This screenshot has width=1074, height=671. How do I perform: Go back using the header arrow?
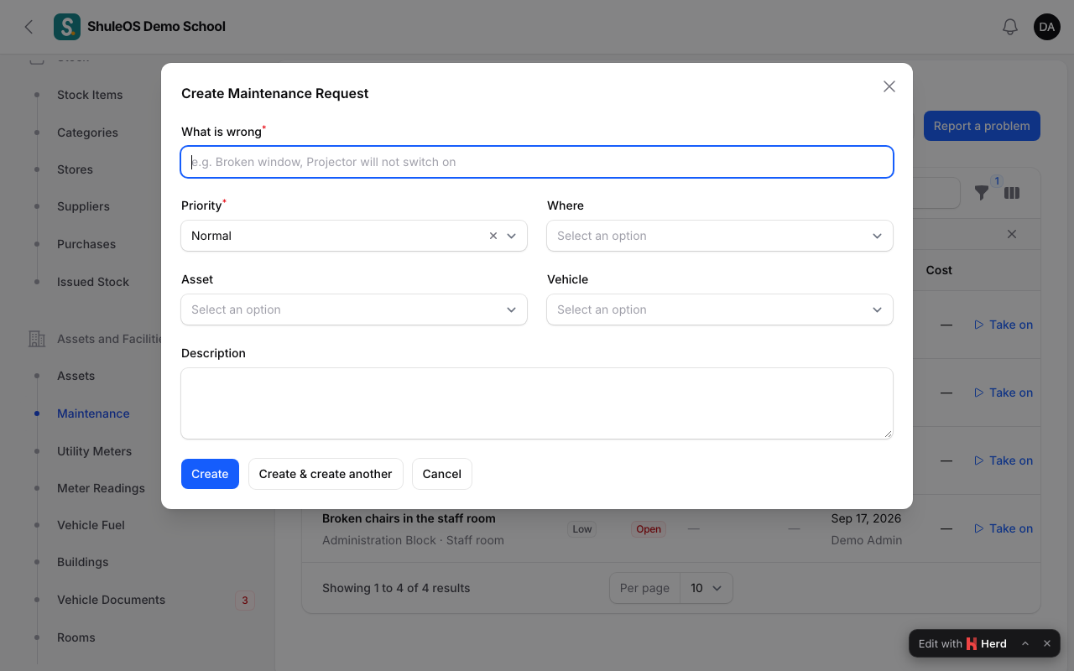coord(29,27)
